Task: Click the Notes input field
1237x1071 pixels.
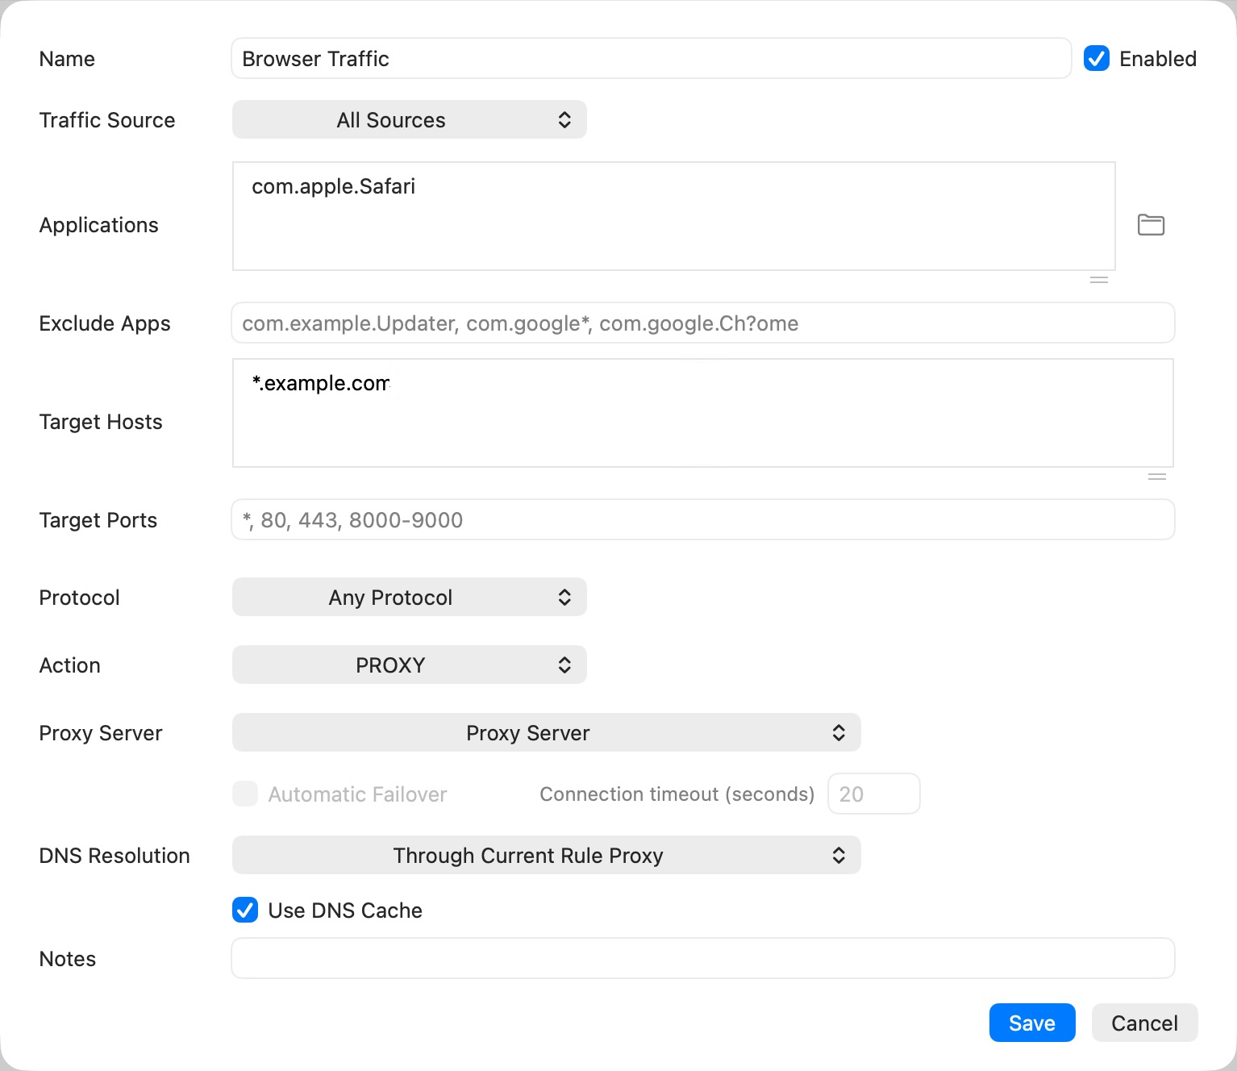Action: coord(702,958)
